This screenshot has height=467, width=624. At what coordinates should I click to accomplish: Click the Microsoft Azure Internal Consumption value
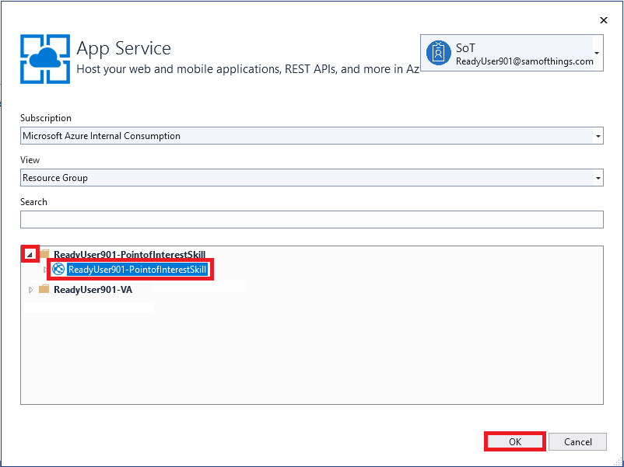(x=101, y=136)
